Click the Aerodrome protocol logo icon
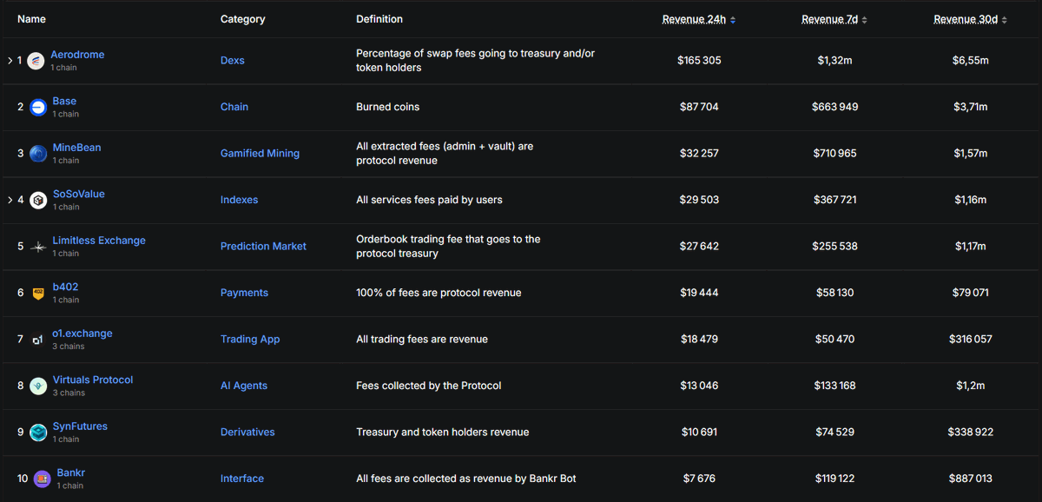Viewport: 1042px width, 502px height. [36, 61]
